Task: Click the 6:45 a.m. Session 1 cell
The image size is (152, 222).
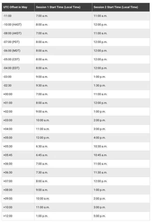Action: pos(63,155)
